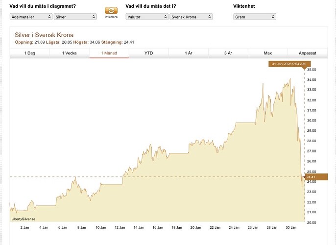This screenshot has width=336, height=245.
Task: Open the Svensk Krona currency dropdown
Action: click(x=191, y=17)
